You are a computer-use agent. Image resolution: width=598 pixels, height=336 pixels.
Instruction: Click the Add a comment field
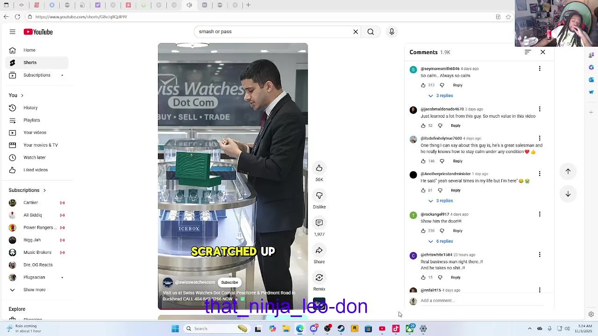(x=481, y=301)
